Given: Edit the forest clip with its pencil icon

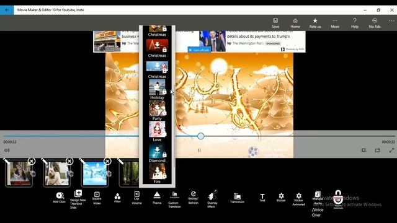Looking at the screenshot, I should [x=120, y=161].
